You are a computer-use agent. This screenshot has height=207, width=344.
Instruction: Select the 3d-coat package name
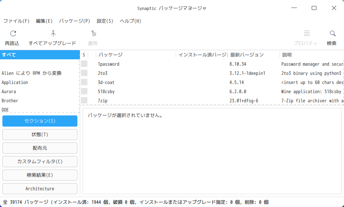click(x=106, y=82)
